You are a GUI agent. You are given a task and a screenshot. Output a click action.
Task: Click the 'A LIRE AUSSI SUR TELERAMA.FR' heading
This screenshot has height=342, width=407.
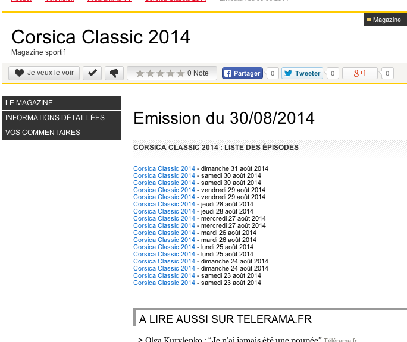pos(226,319)
